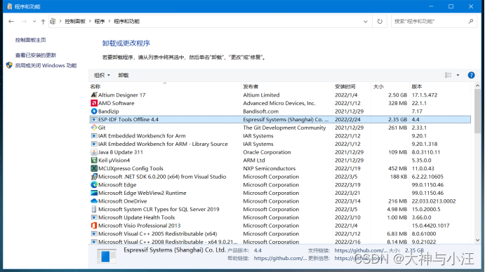Click the Java 8 Update 311 icon
Image resolution: width=485 pixels, height=272 pixels.
click(94, 152)
